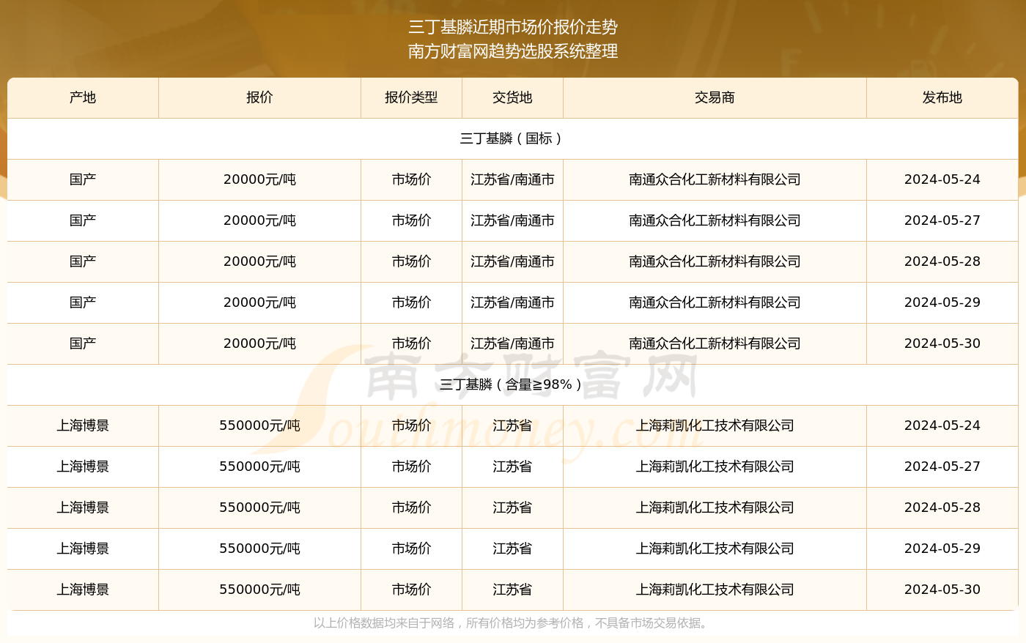Select date 2024-05-30 in 南通众合 row
The height and width of the screenshot is (643, 1026).
tap(942, 343)
